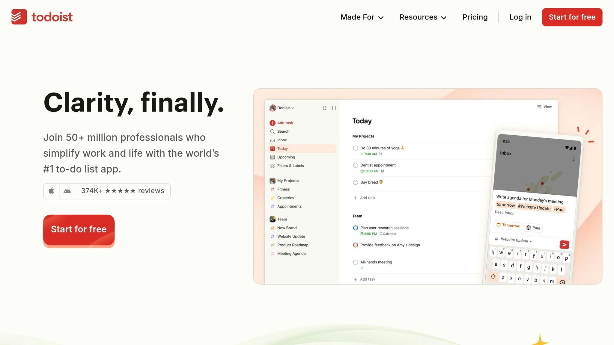
Task: Open Search from the sidebar icon
Action: pyautogui.click(x=272, y=131)
